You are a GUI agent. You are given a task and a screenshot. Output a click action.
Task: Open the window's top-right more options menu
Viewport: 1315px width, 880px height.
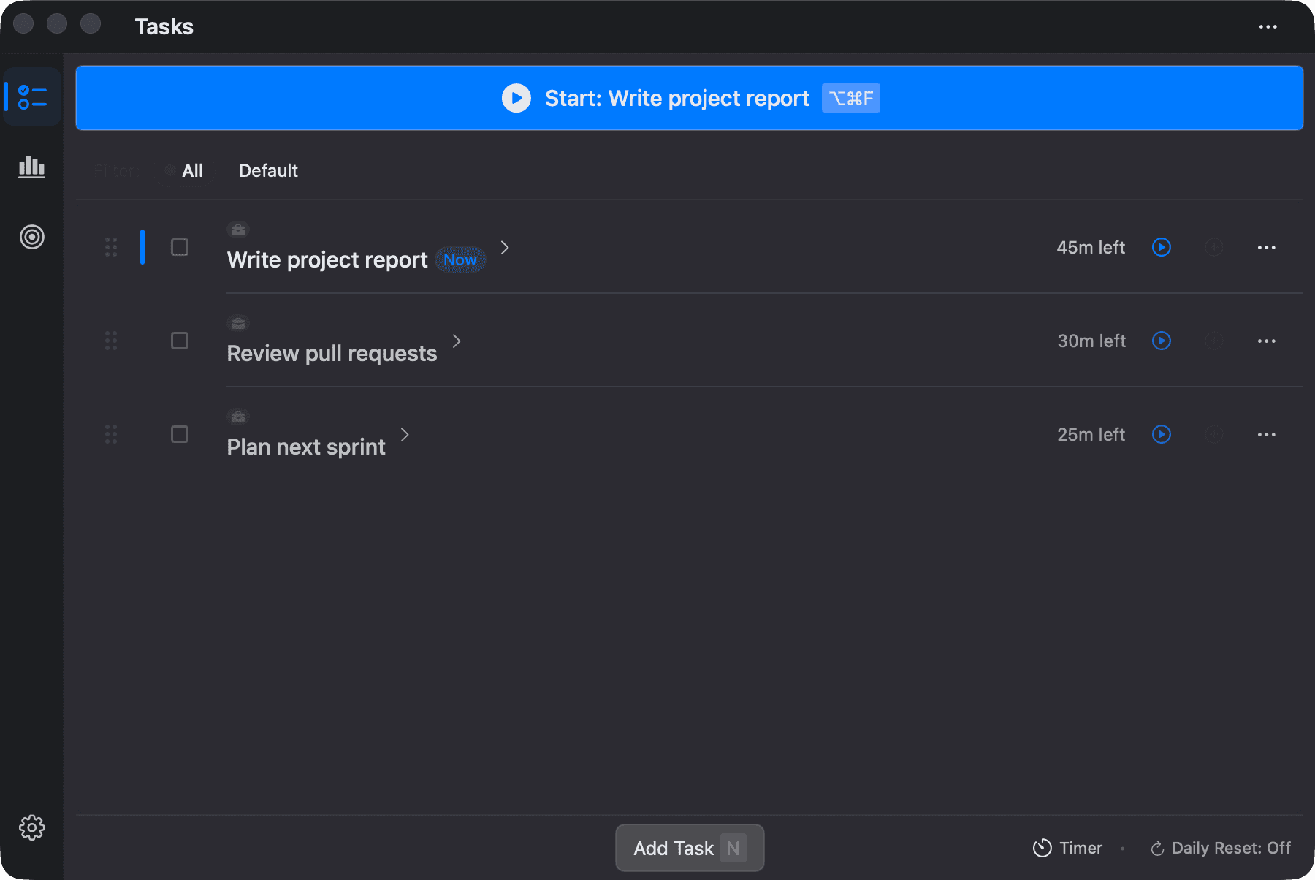1268,27
